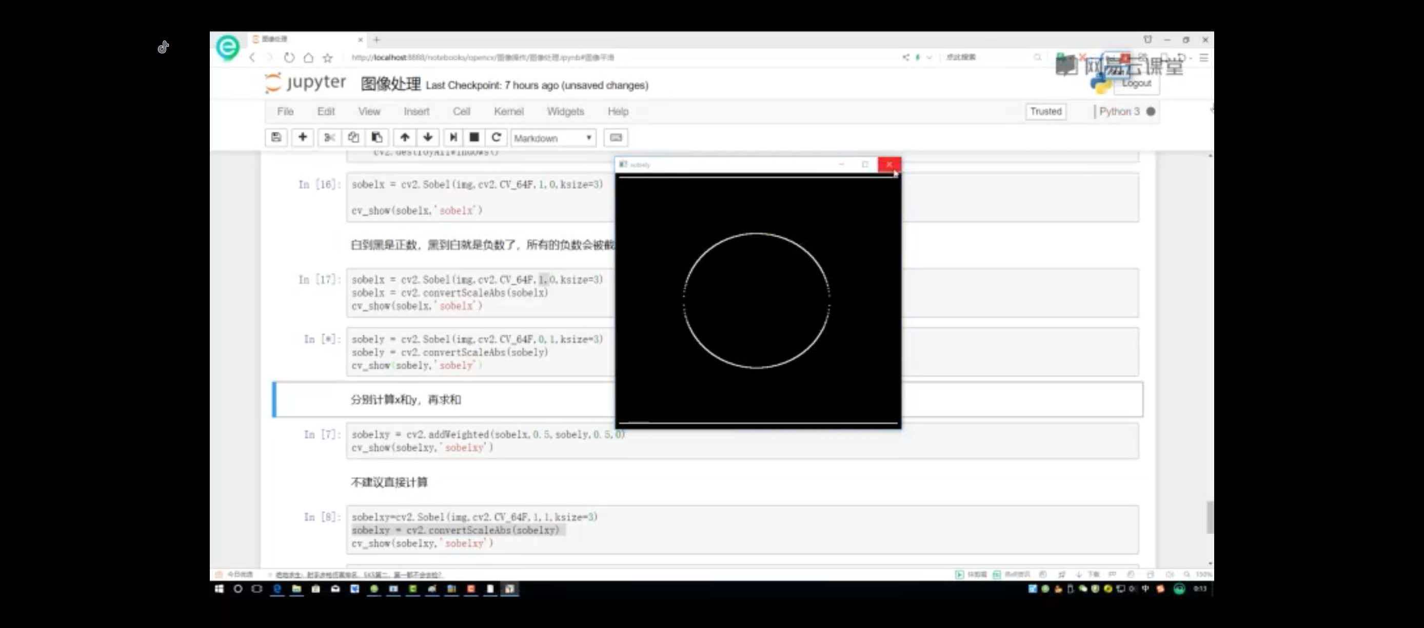Click the input method 中 indicator in the tray

(1145, 589)
